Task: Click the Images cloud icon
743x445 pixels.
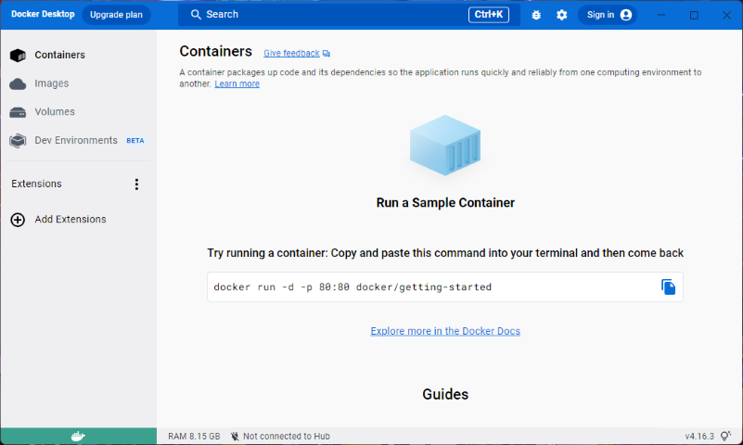Action: click(18, 84)
